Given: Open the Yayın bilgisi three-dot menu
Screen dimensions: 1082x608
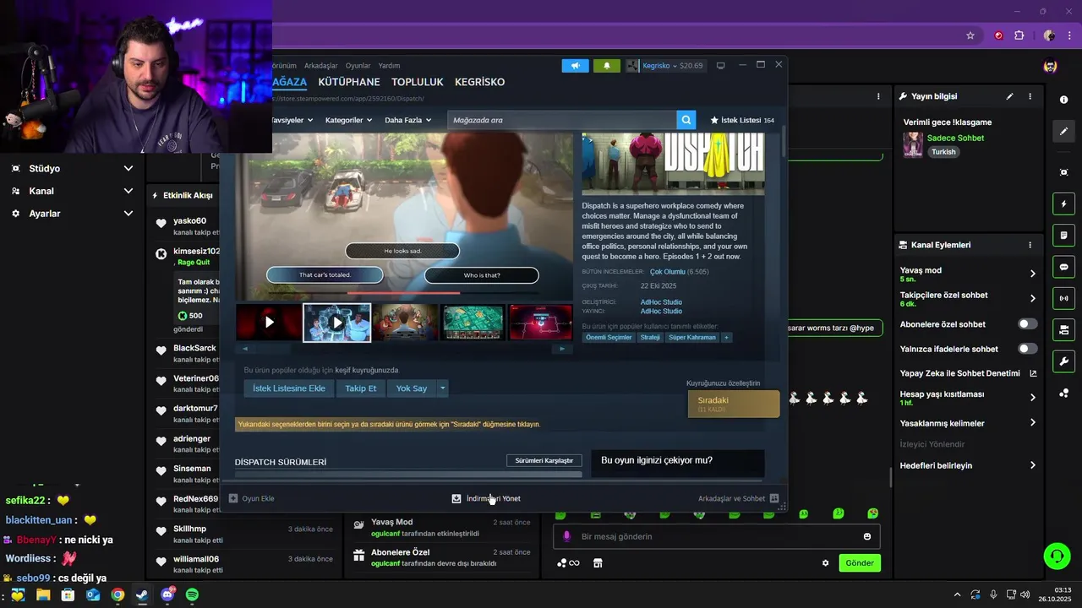Looking at the screenshot, I should click(x=1030, y=96).
